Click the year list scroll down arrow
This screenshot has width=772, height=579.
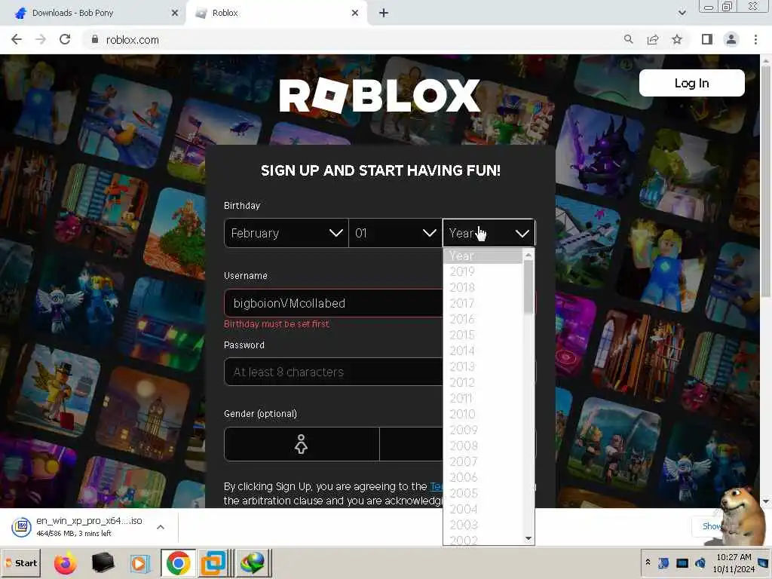(528, 538)
